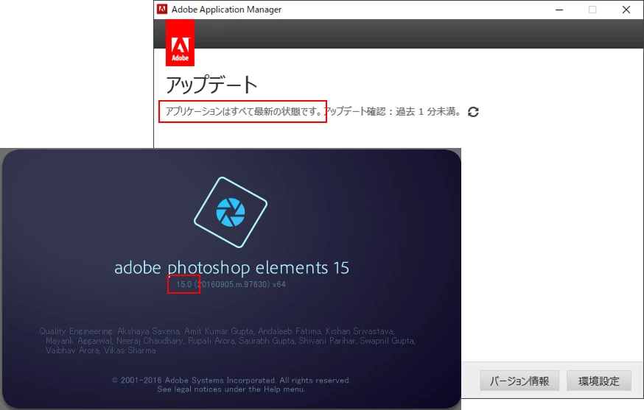Screen dimensions: 644x410
Task: Click the Quality Engineering credits text
Action: [228, 341]
